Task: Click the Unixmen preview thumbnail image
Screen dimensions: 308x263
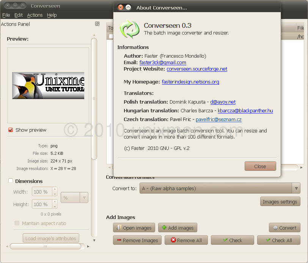Action: tap(48, 85)
